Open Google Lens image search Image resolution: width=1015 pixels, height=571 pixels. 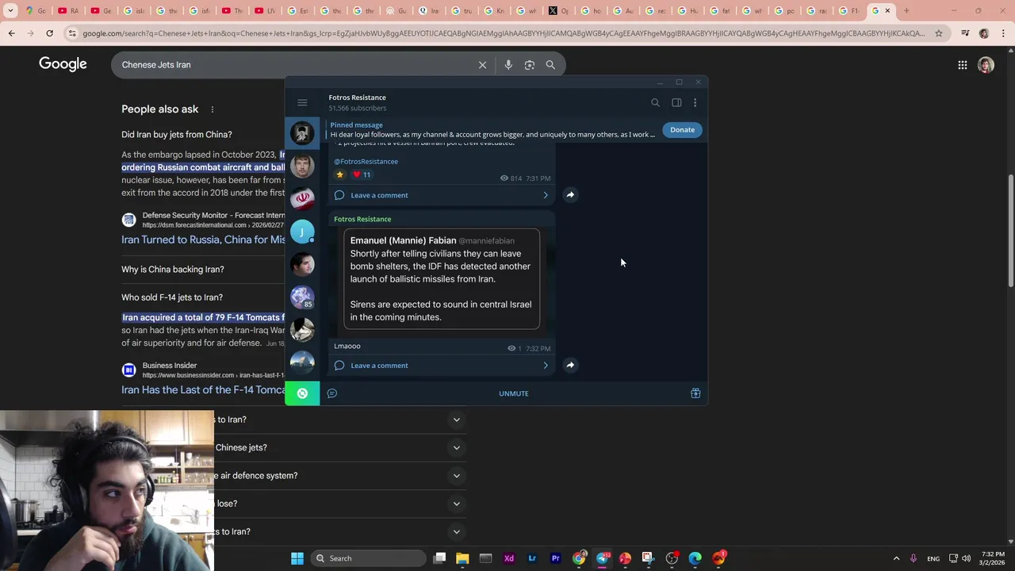click(x=530, y=65)
